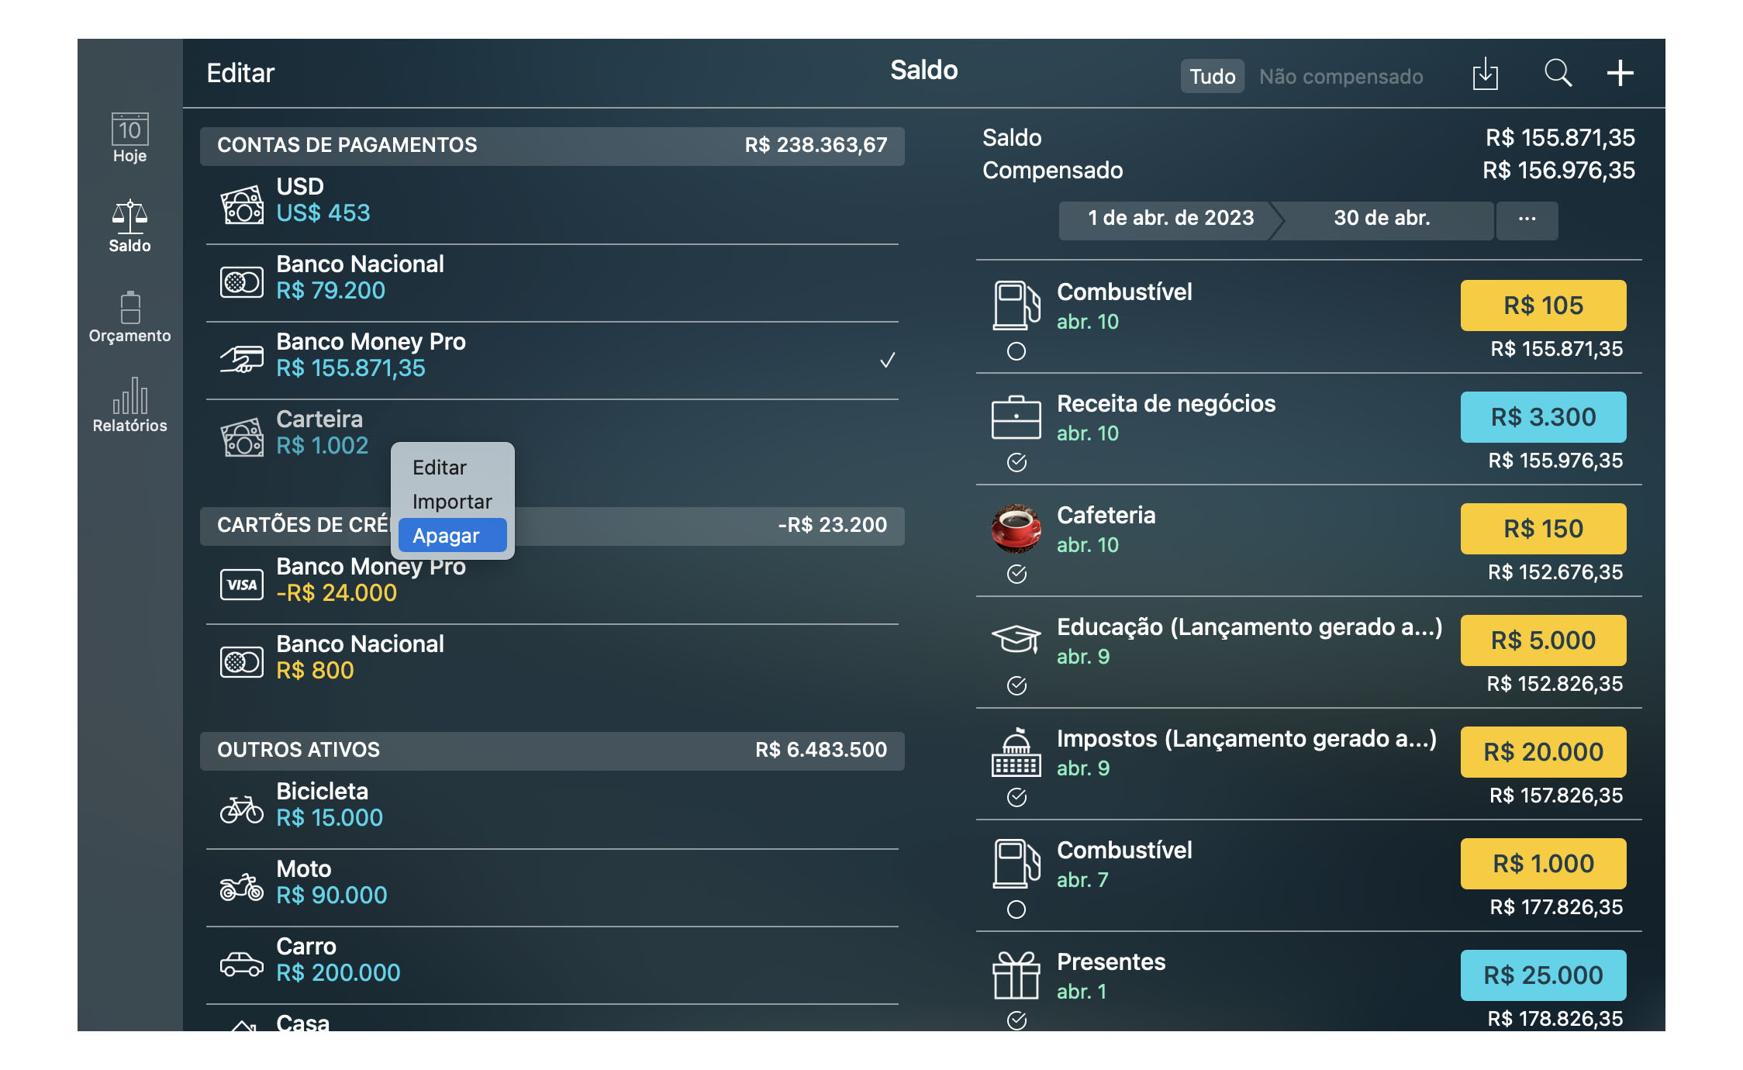
Task: Click Banco Money Pro hand-card icon
Action: [x=242, y=359]
